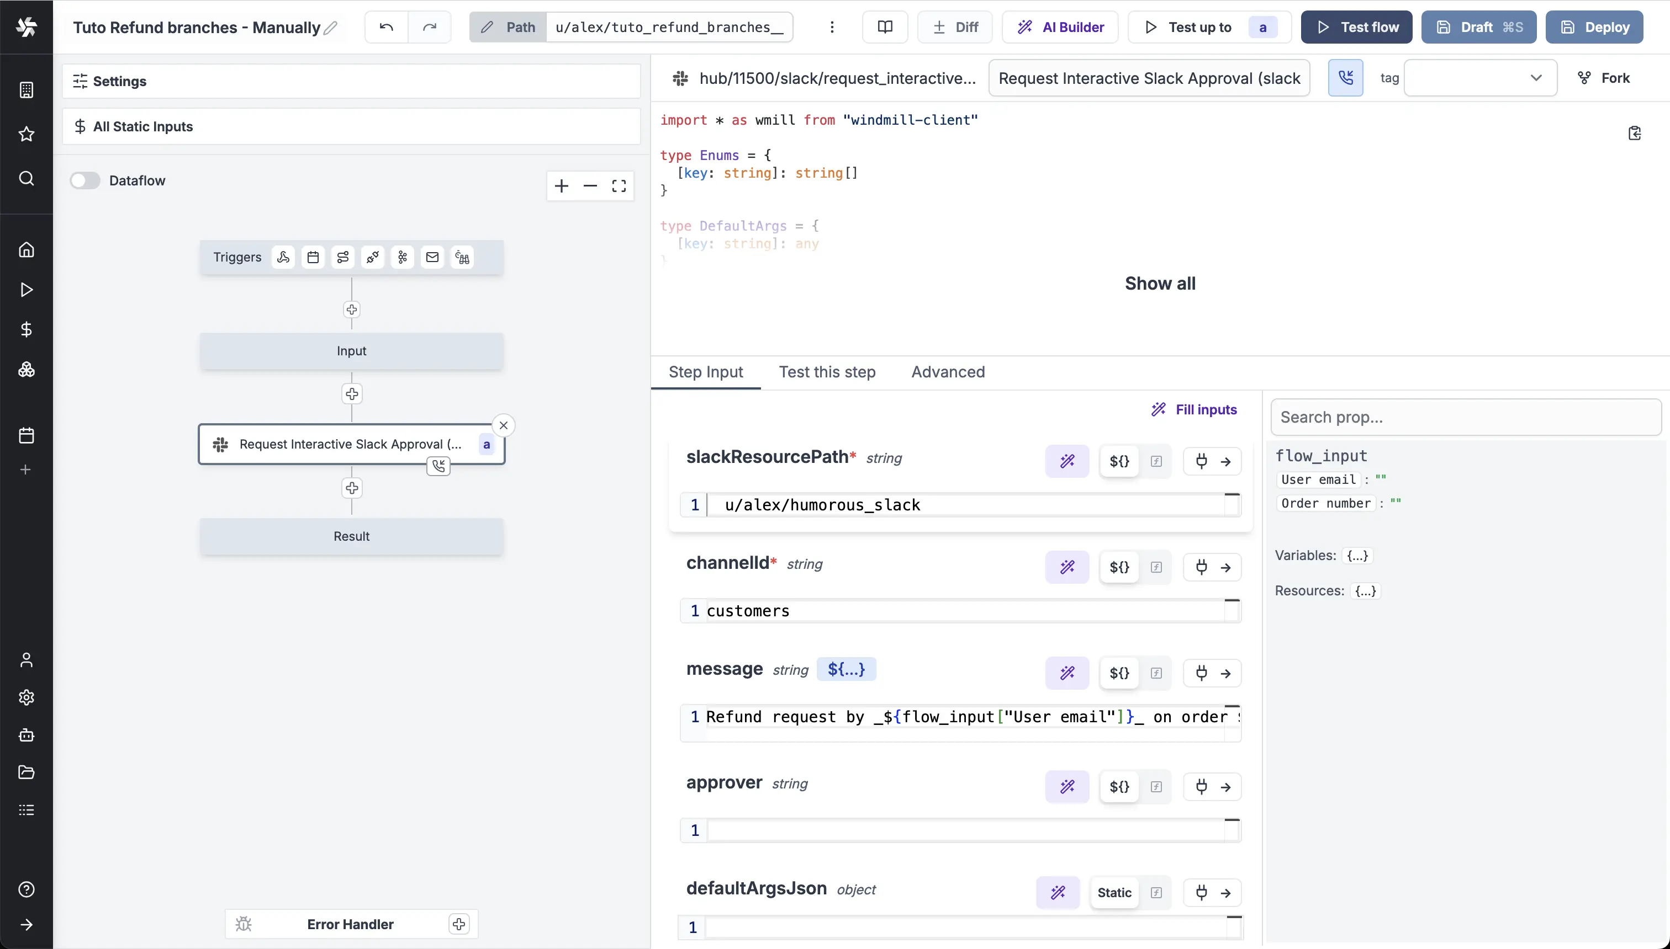Open the Advanced tab
The width and height of the screenshot is (1670, 949).
pos(947,372)
